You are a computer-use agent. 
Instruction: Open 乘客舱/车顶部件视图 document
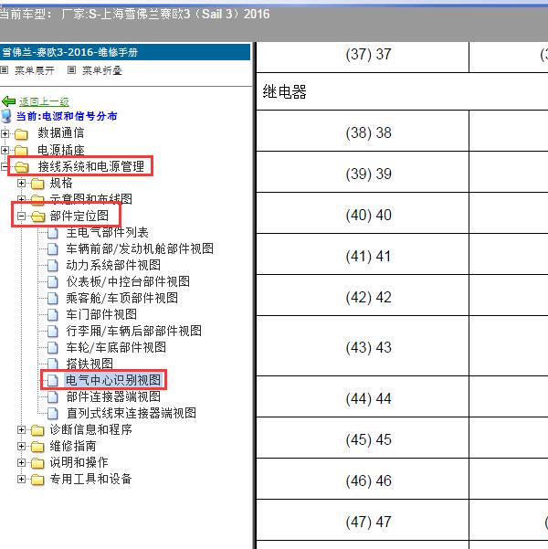tap(122, 298)
